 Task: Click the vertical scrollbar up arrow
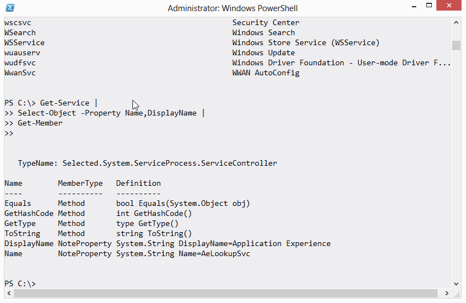coord(457,23)
